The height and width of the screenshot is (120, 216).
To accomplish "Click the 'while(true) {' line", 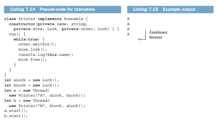I will point(29,39).
